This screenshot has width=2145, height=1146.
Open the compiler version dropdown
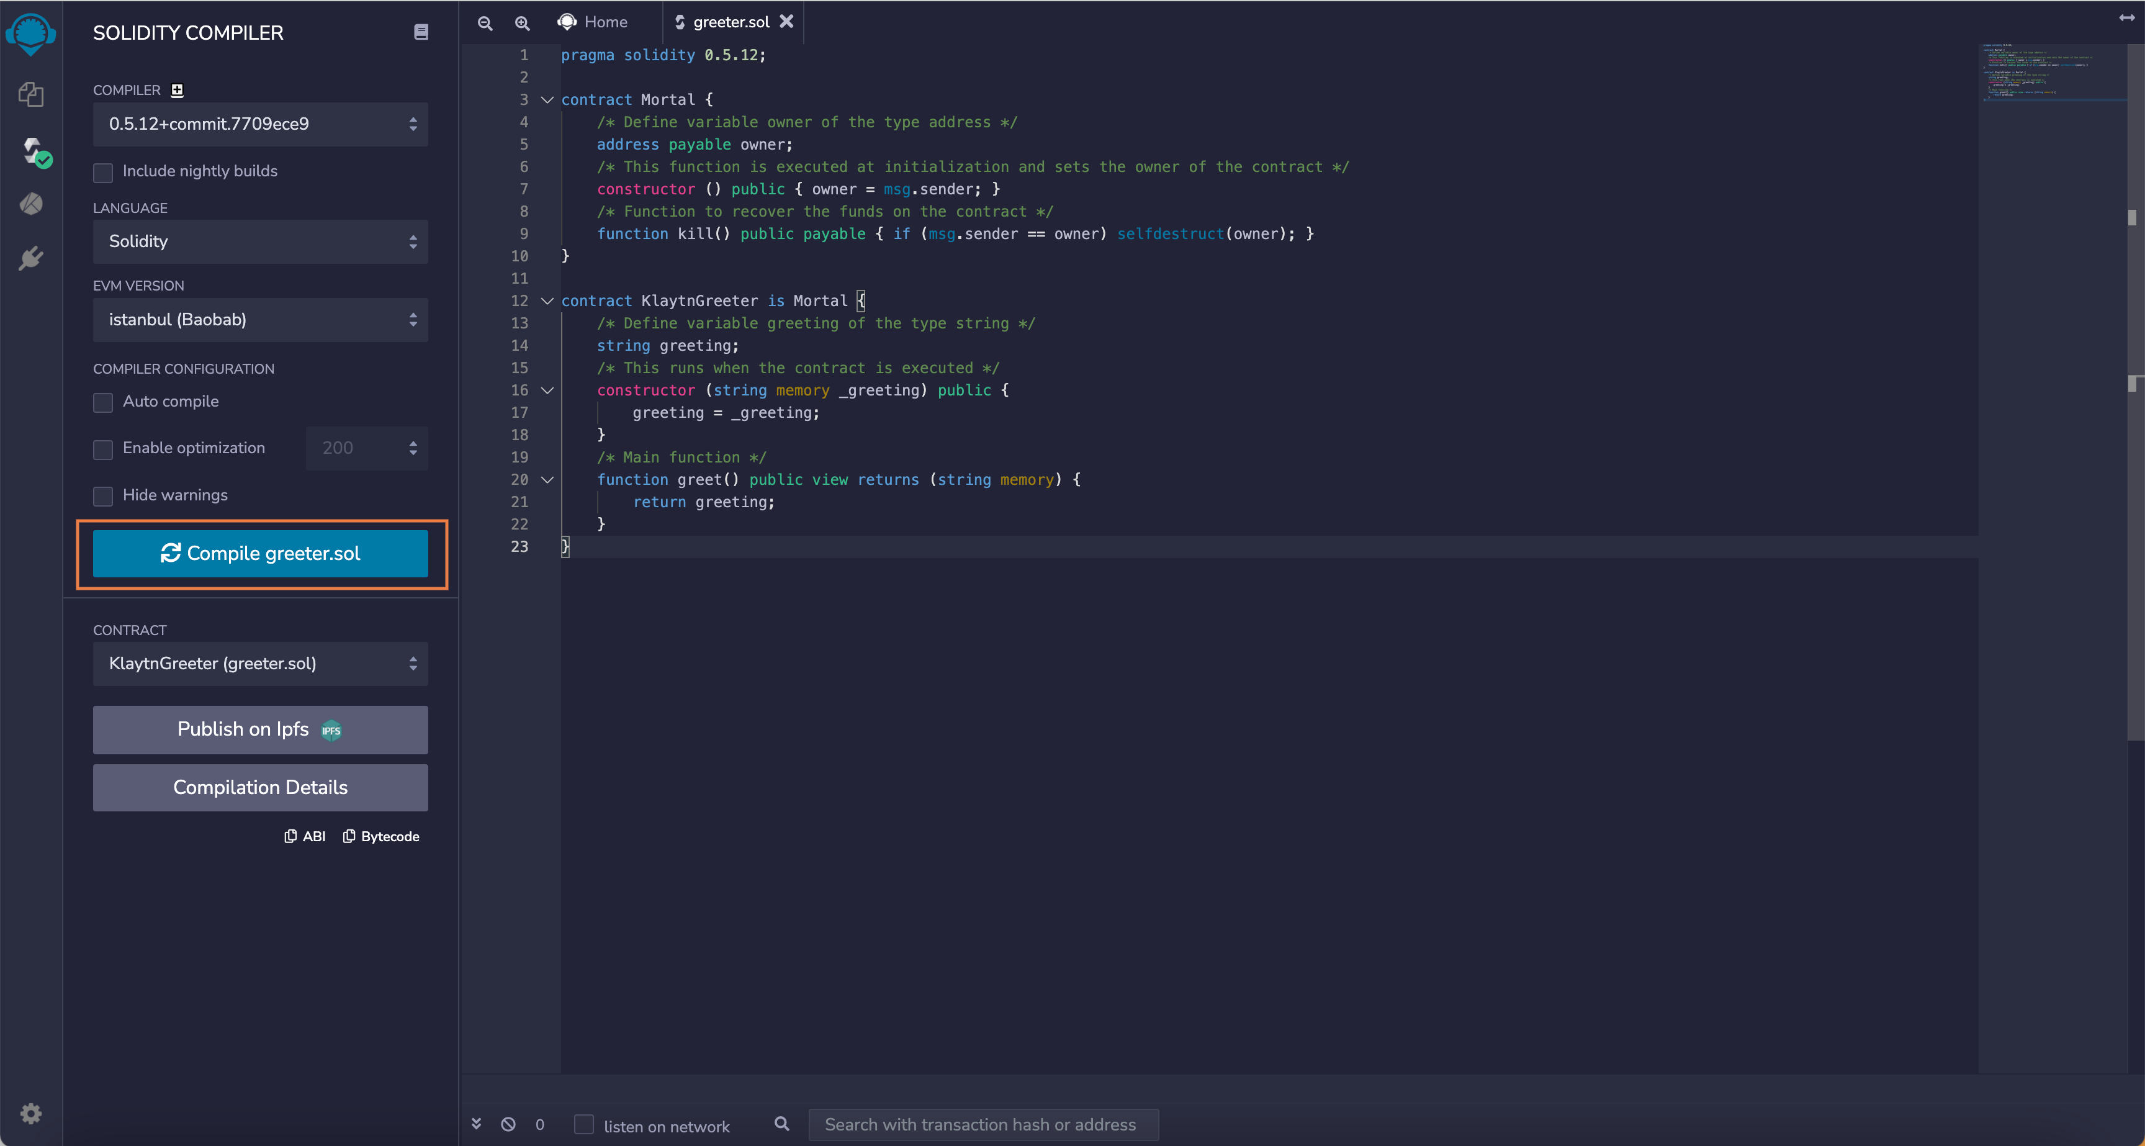[x=260, y=124]
